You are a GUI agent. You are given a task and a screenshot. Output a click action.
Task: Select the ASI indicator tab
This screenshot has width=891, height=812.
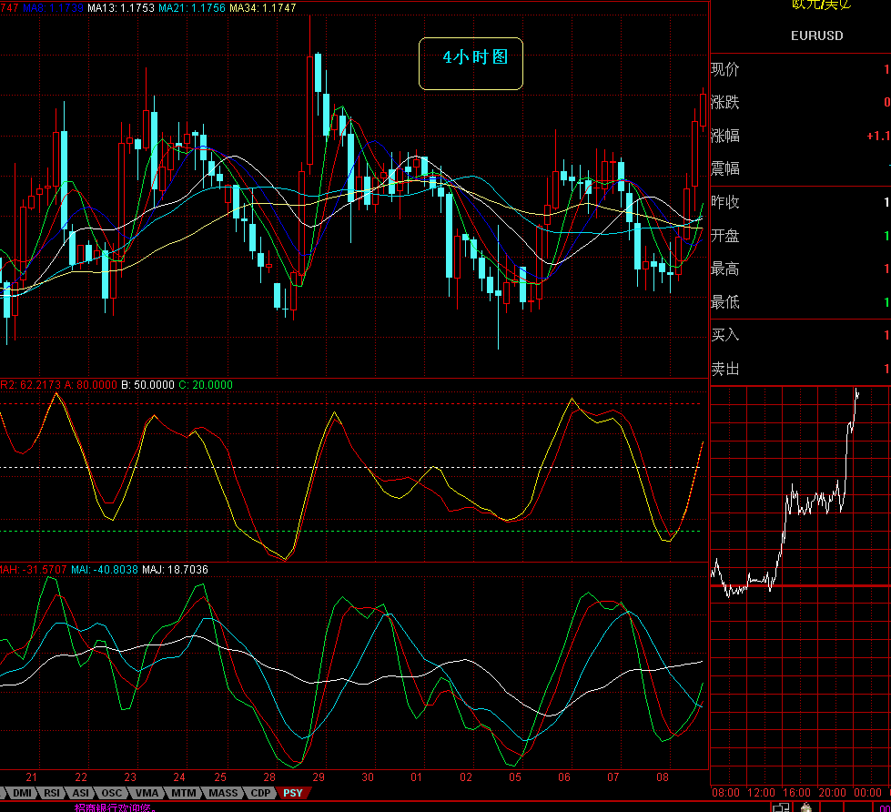pos(81,793)
